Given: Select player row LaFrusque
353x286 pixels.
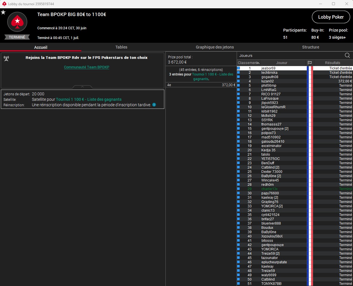Looking at the screenshot, I should point(295,98).
